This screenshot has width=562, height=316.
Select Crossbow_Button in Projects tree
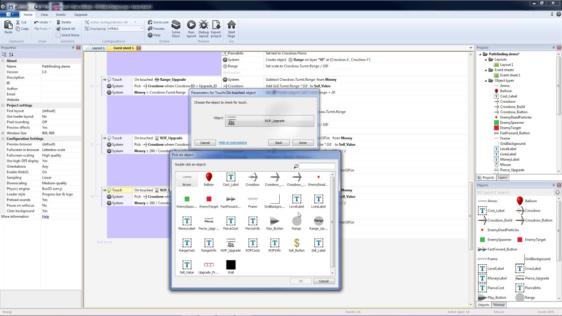point(514,112)
